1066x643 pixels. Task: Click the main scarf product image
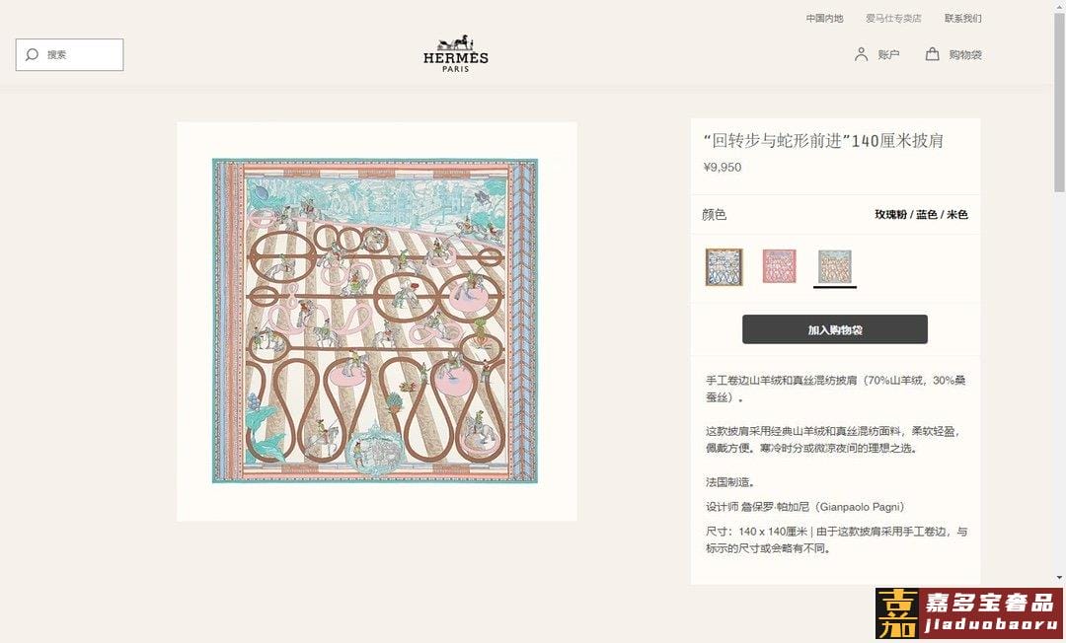point(375,321)
